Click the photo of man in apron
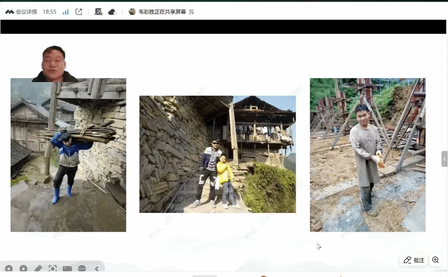 [367, 155]
